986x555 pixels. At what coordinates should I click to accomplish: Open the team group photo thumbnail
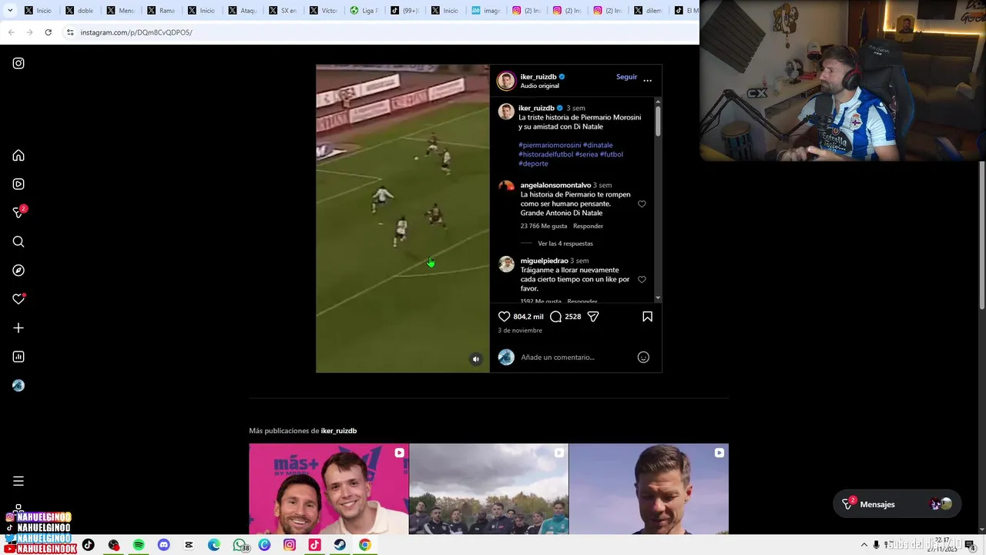pos(489,489)
